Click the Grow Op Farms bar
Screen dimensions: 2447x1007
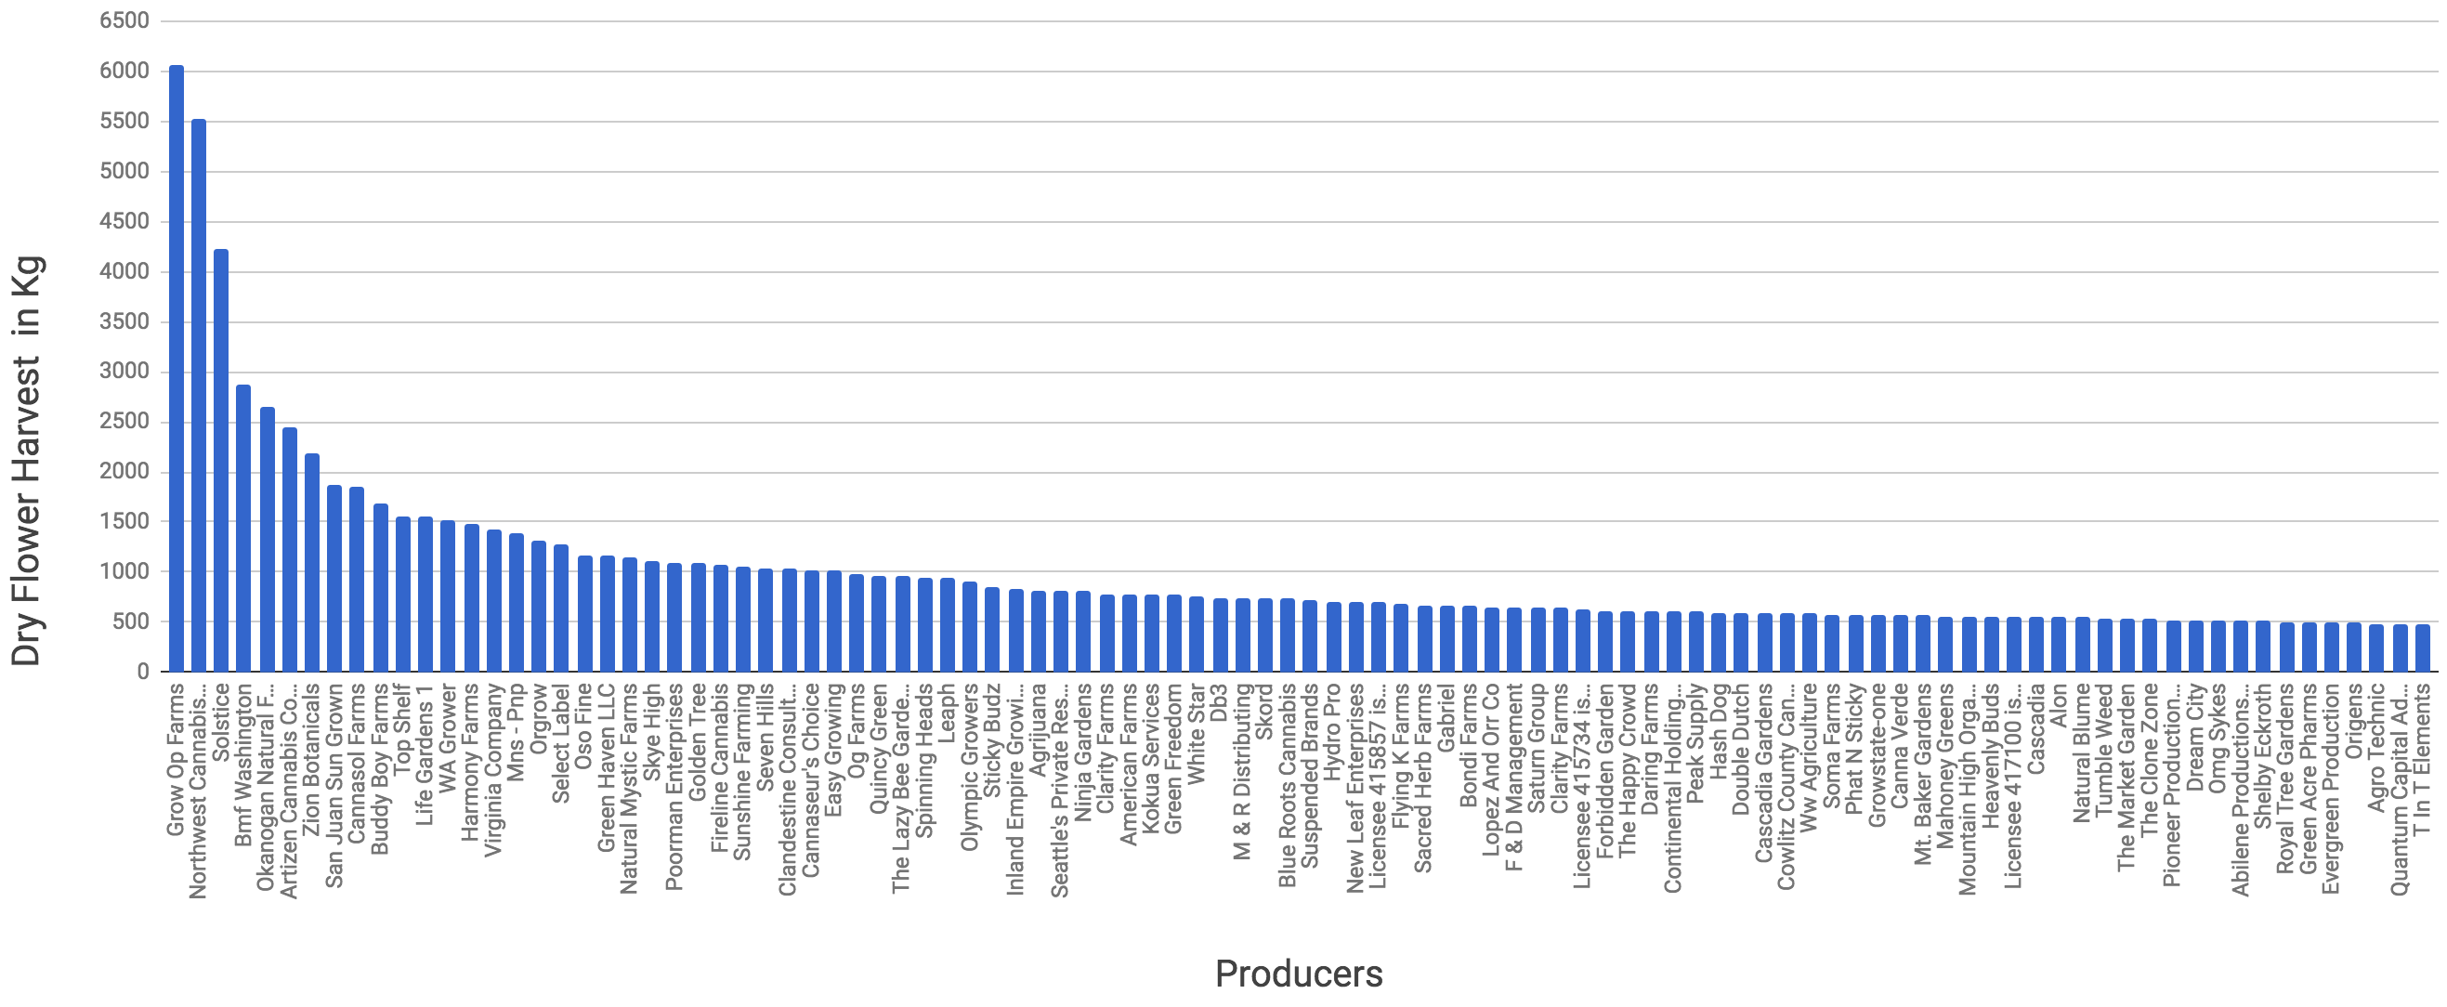[176, 369]
